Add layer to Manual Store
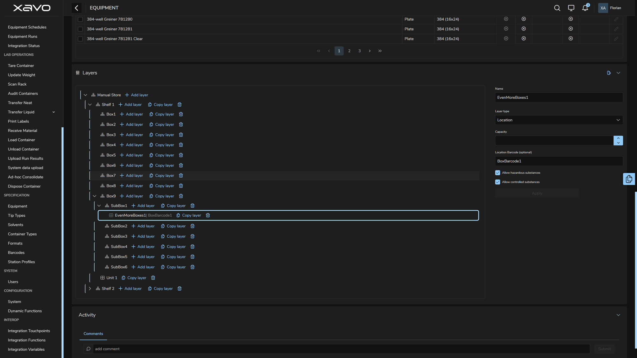The width and height of the screenshot is (637, 358). pos(136,95)
